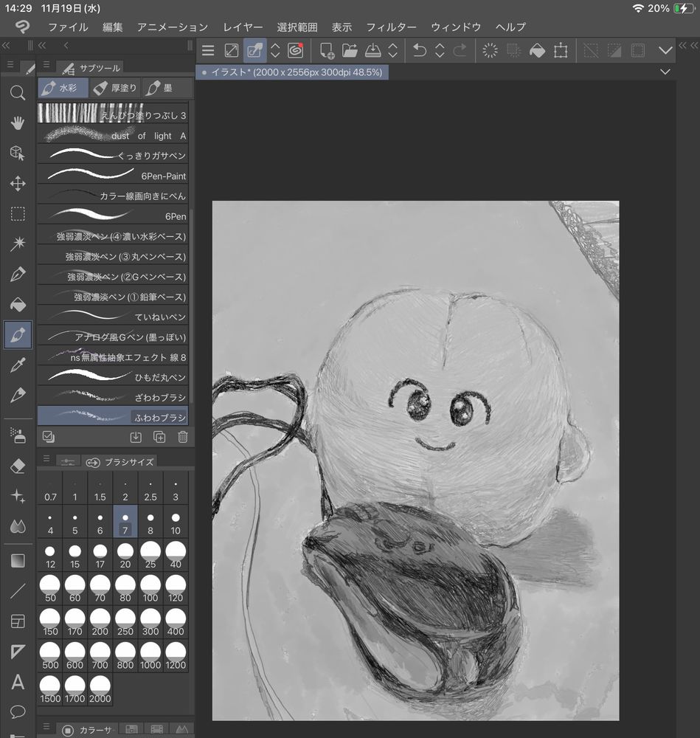Toggle the highlighted edit-mode command bar button
The height and width of the screenshot is (738, 700).
(255, 50)
